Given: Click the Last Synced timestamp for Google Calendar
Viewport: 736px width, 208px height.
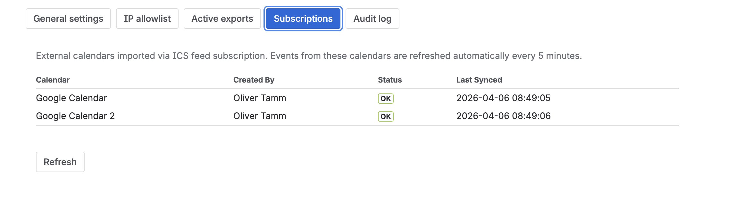Looking at the screenshot, I should pyautogui.click(x=503, y=98).
